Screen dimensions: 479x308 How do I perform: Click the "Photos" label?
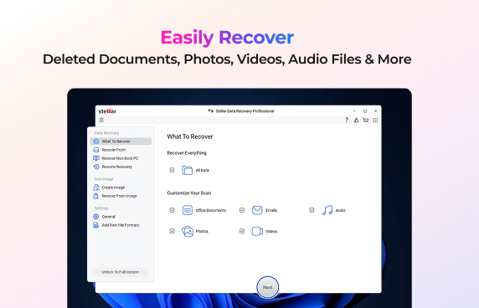[x=202, y=231]
